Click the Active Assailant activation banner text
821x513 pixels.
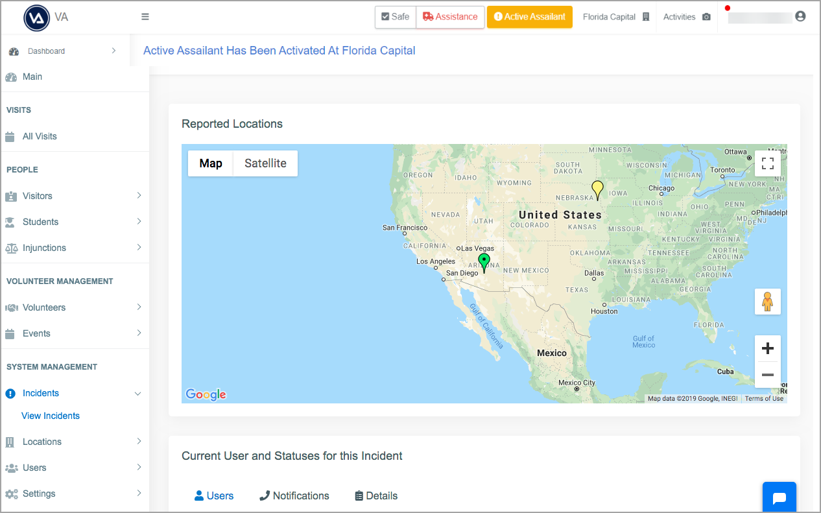(280, 51)
